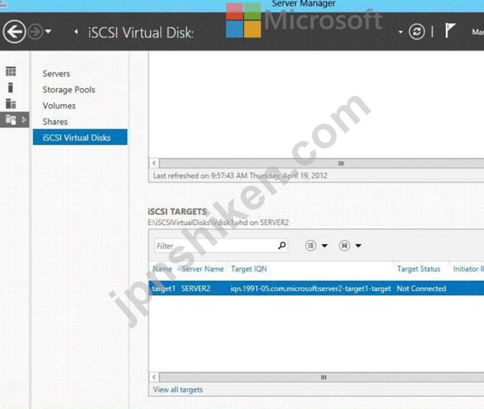This screenshot has height=409, width=484.
Task: Click the iSCSI TARGETS section heading
Action: coord(177,211)
